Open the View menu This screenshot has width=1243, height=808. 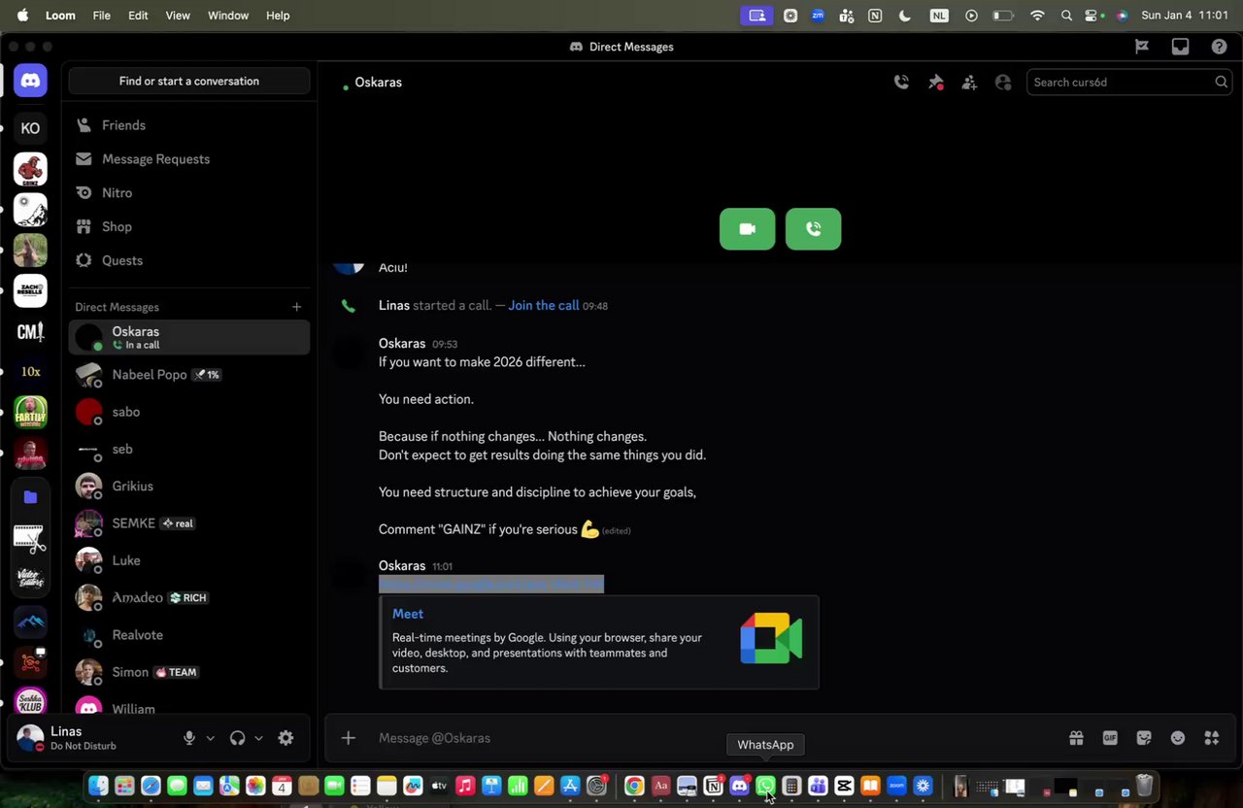tap(178, 16)
